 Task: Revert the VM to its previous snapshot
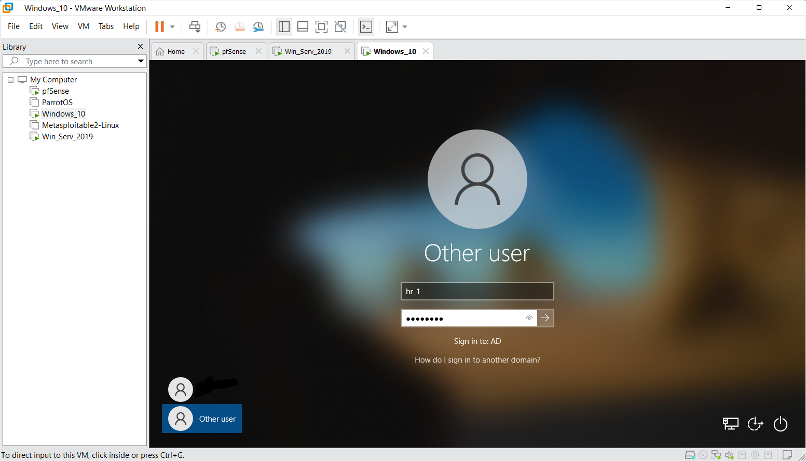(239, 26)
